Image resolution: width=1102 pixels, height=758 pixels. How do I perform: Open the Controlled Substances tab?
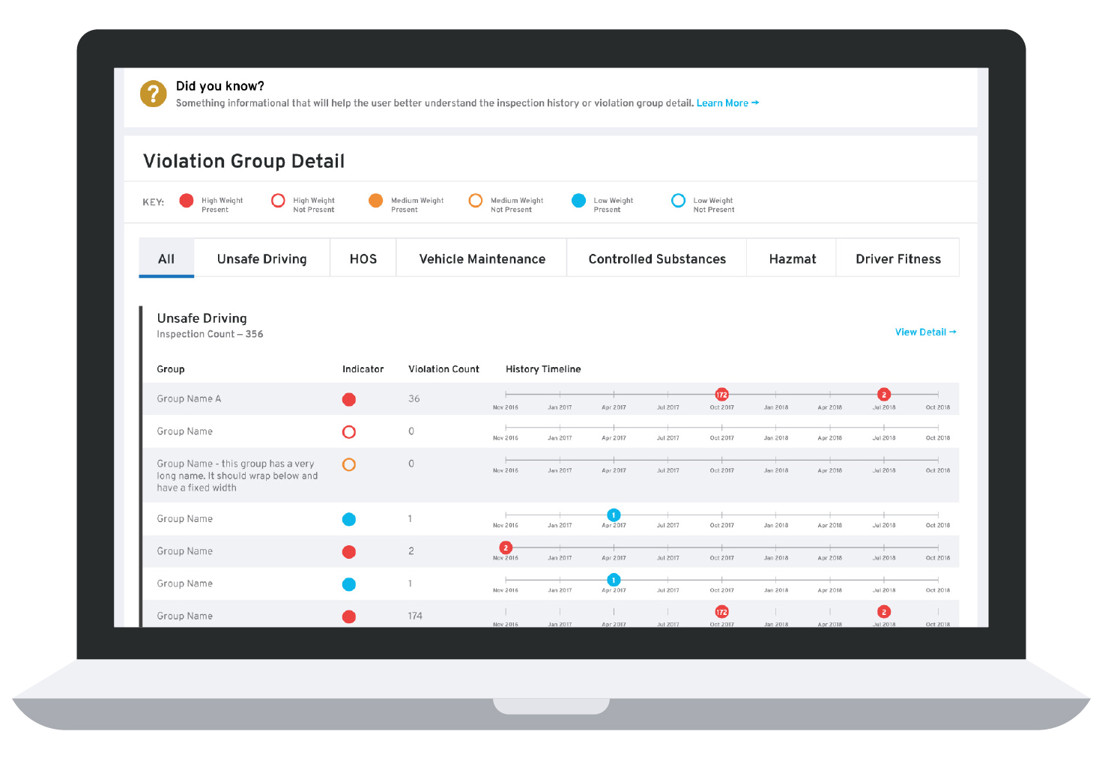click(657, 258)
